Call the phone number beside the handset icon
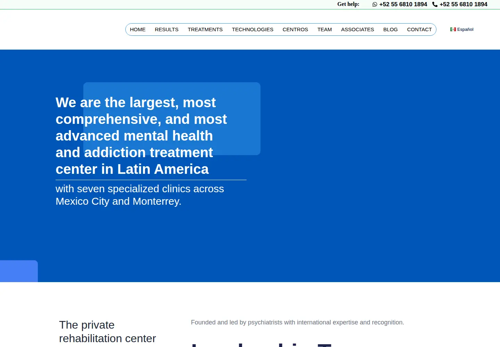 click(x=464, y=5)
